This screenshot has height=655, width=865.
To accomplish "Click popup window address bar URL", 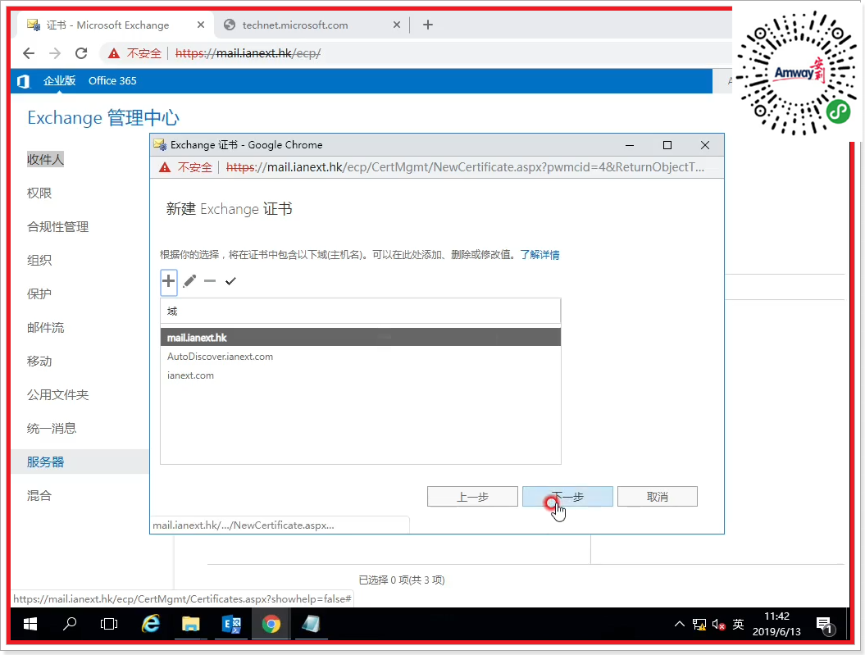I will [x=465, y=167].
